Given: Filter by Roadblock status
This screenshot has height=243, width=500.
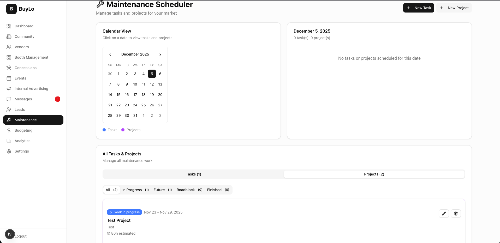Looking at the screenshot, I should coord(189,190).
